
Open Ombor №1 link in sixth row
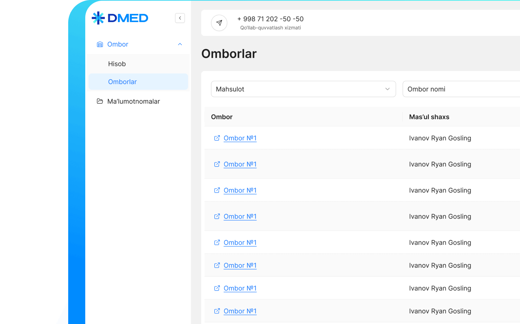click(x=240, y=265)
